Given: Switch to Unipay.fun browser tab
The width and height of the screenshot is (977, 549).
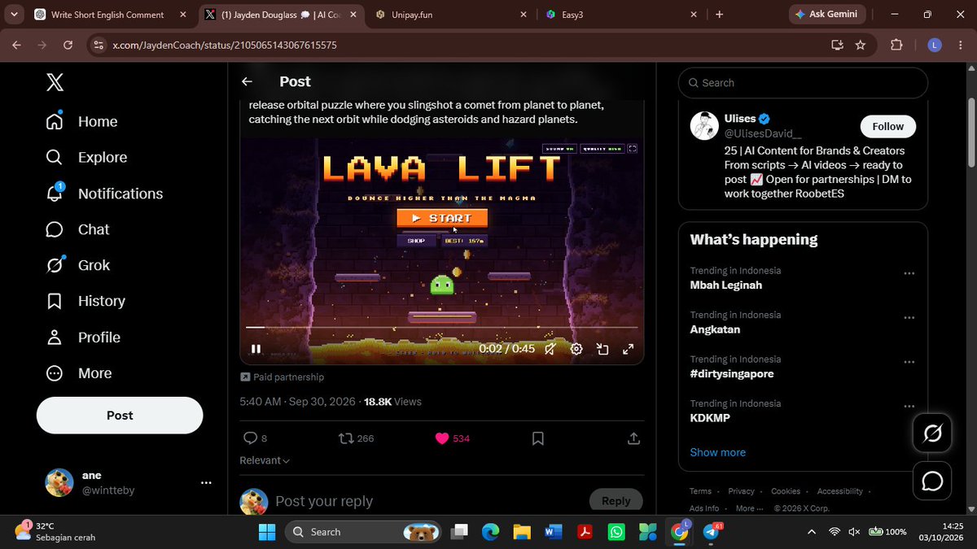Looking at the screenshot, I should tap(452, 15).
